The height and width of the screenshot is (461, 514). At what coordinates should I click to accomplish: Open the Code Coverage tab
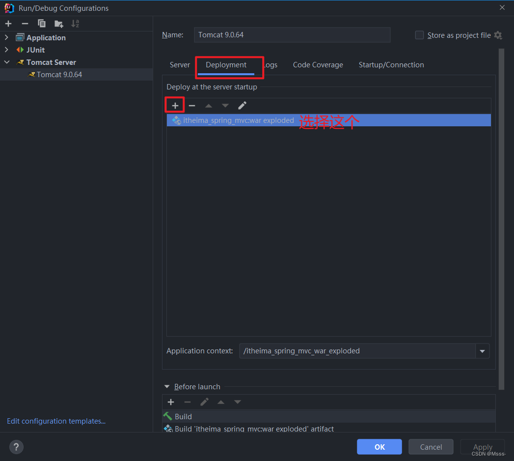point(318,64)
